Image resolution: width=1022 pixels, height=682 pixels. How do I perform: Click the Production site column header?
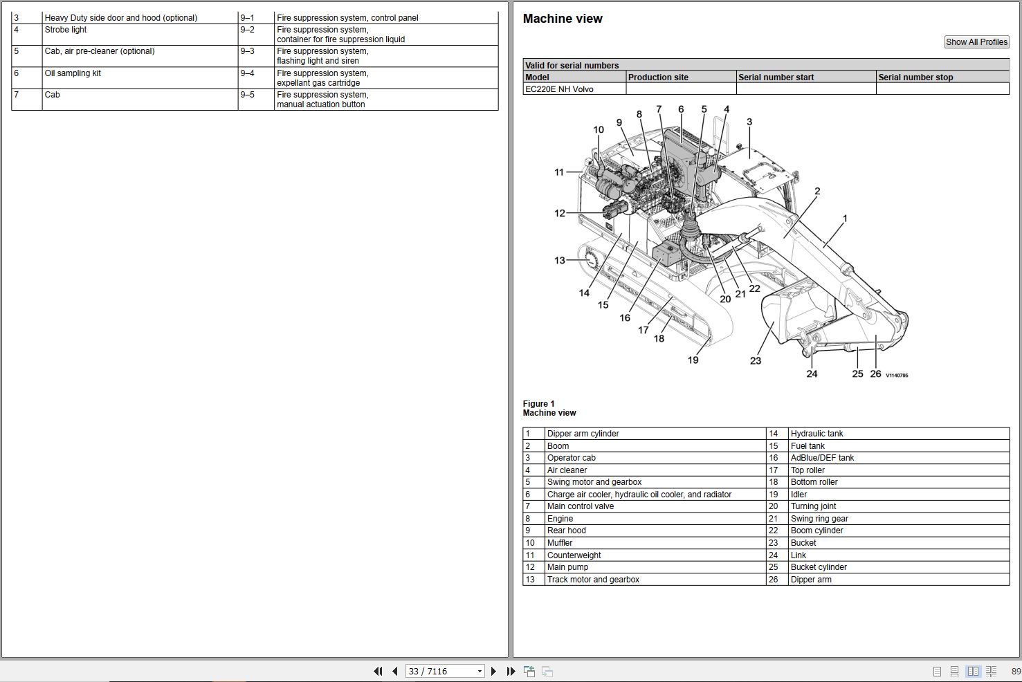pyautogui.click(x=658, y=77)
